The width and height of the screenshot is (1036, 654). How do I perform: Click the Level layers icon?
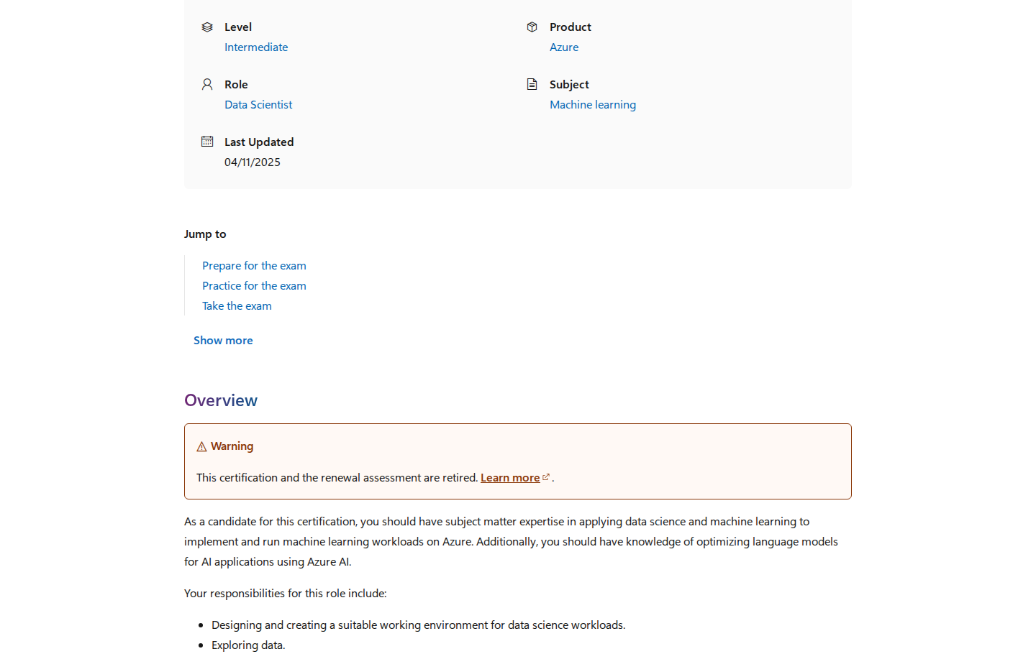click(207, 27)
